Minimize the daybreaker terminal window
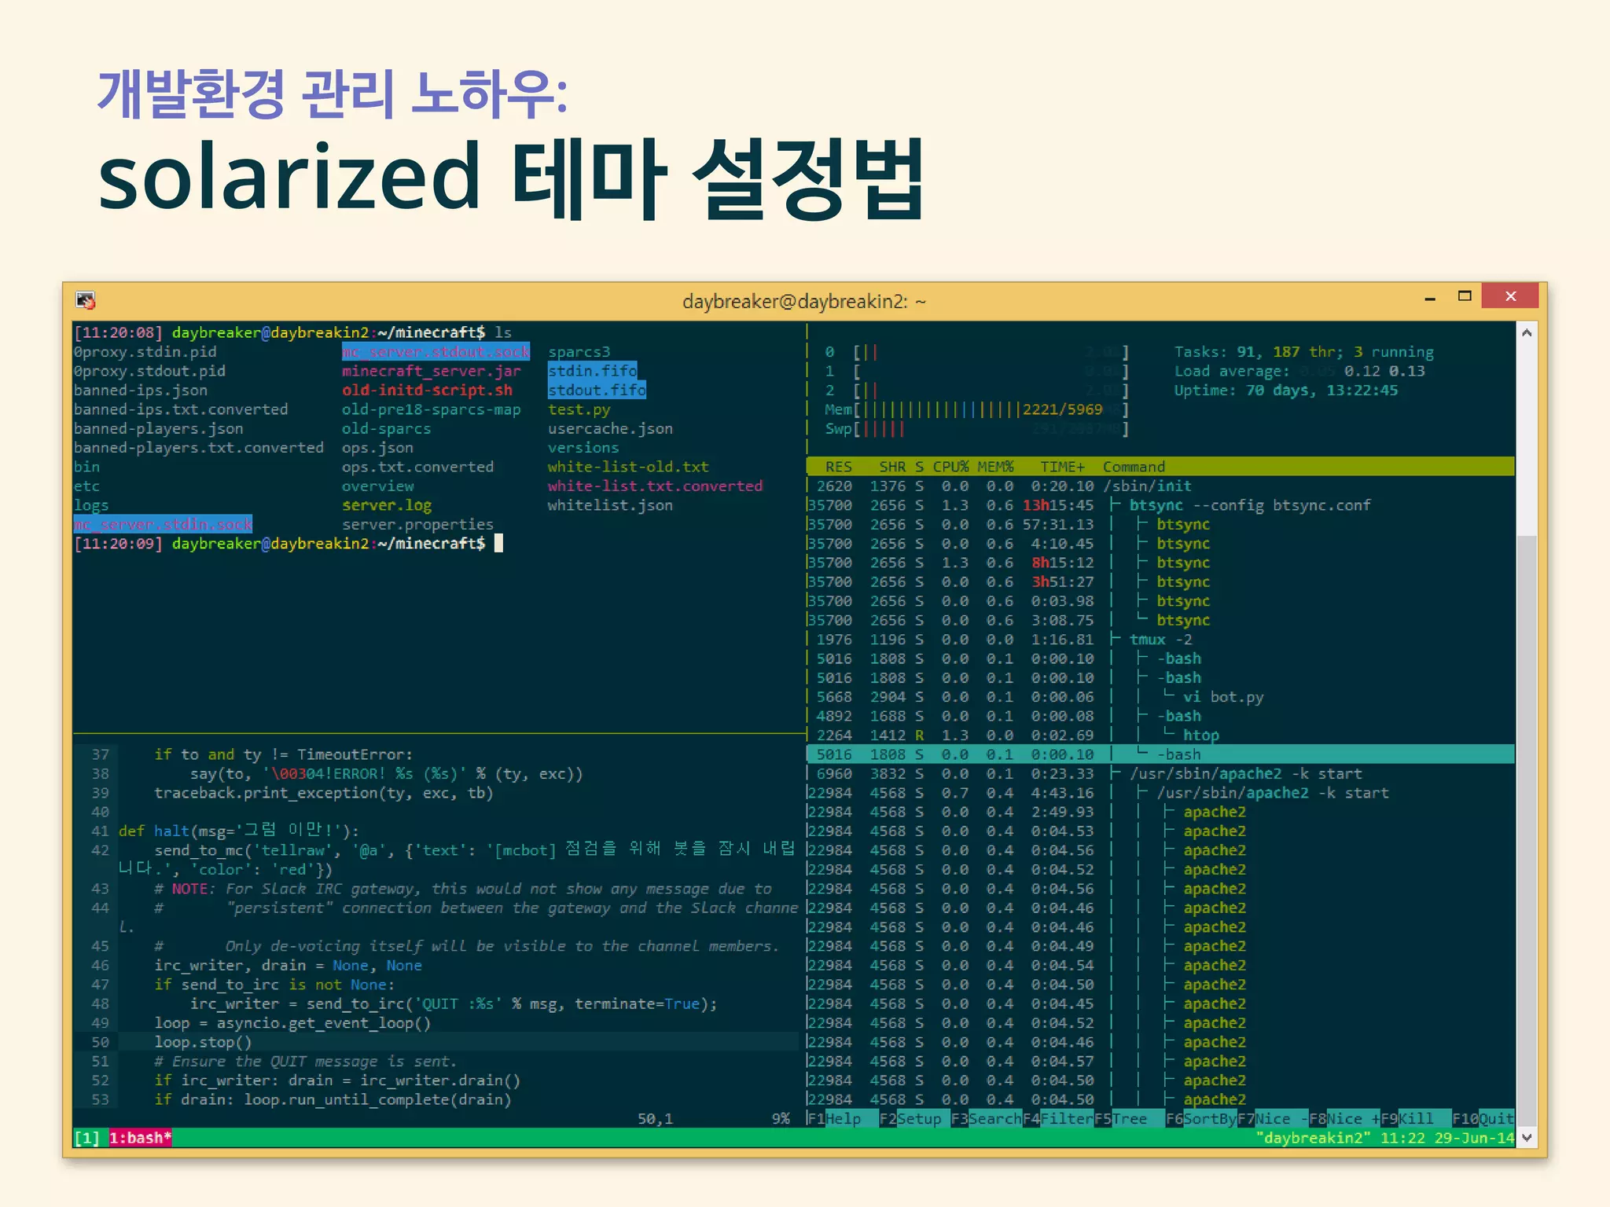The image size is (1610, 1207). pyautogui.click(x=1430, y=297)
